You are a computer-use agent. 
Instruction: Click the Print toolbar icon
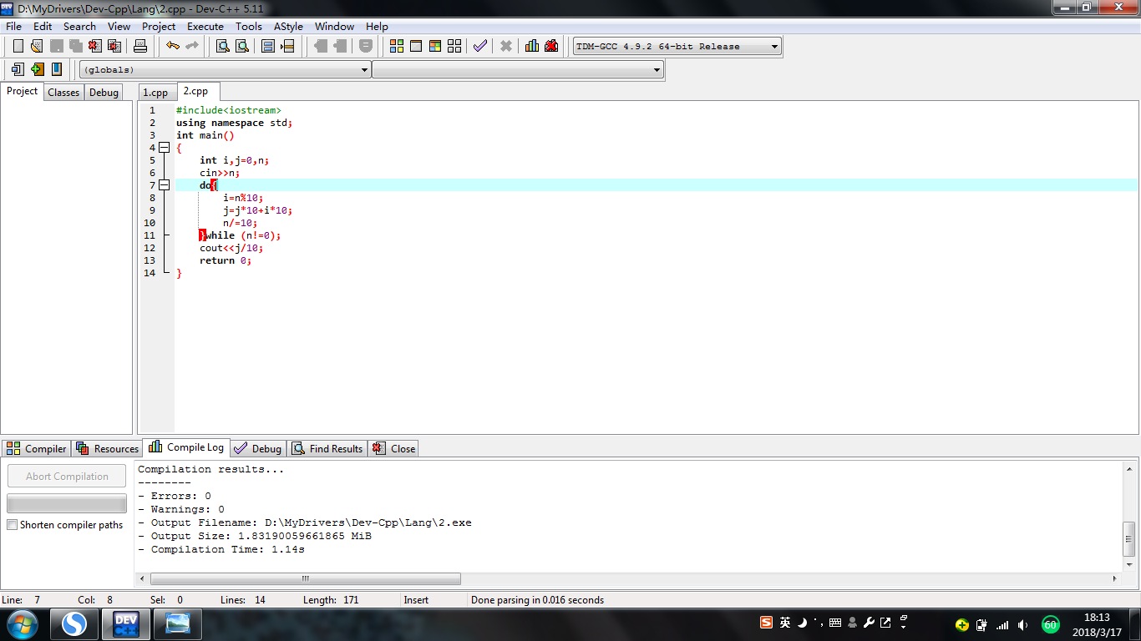point(140,46)
